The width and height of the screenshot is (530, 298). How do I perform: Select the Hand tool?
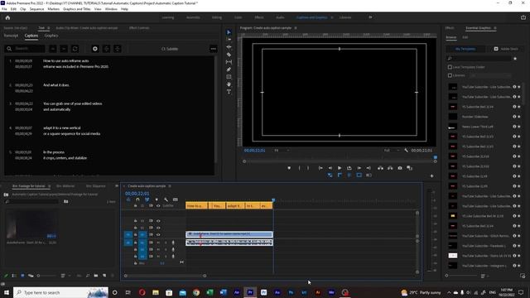click(x=229, y=84)
